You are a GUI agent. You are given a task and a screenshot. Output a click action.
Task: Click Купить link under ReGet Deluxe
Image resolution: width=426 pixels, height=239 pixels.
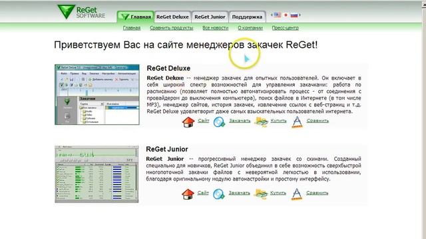pos(278,121)
